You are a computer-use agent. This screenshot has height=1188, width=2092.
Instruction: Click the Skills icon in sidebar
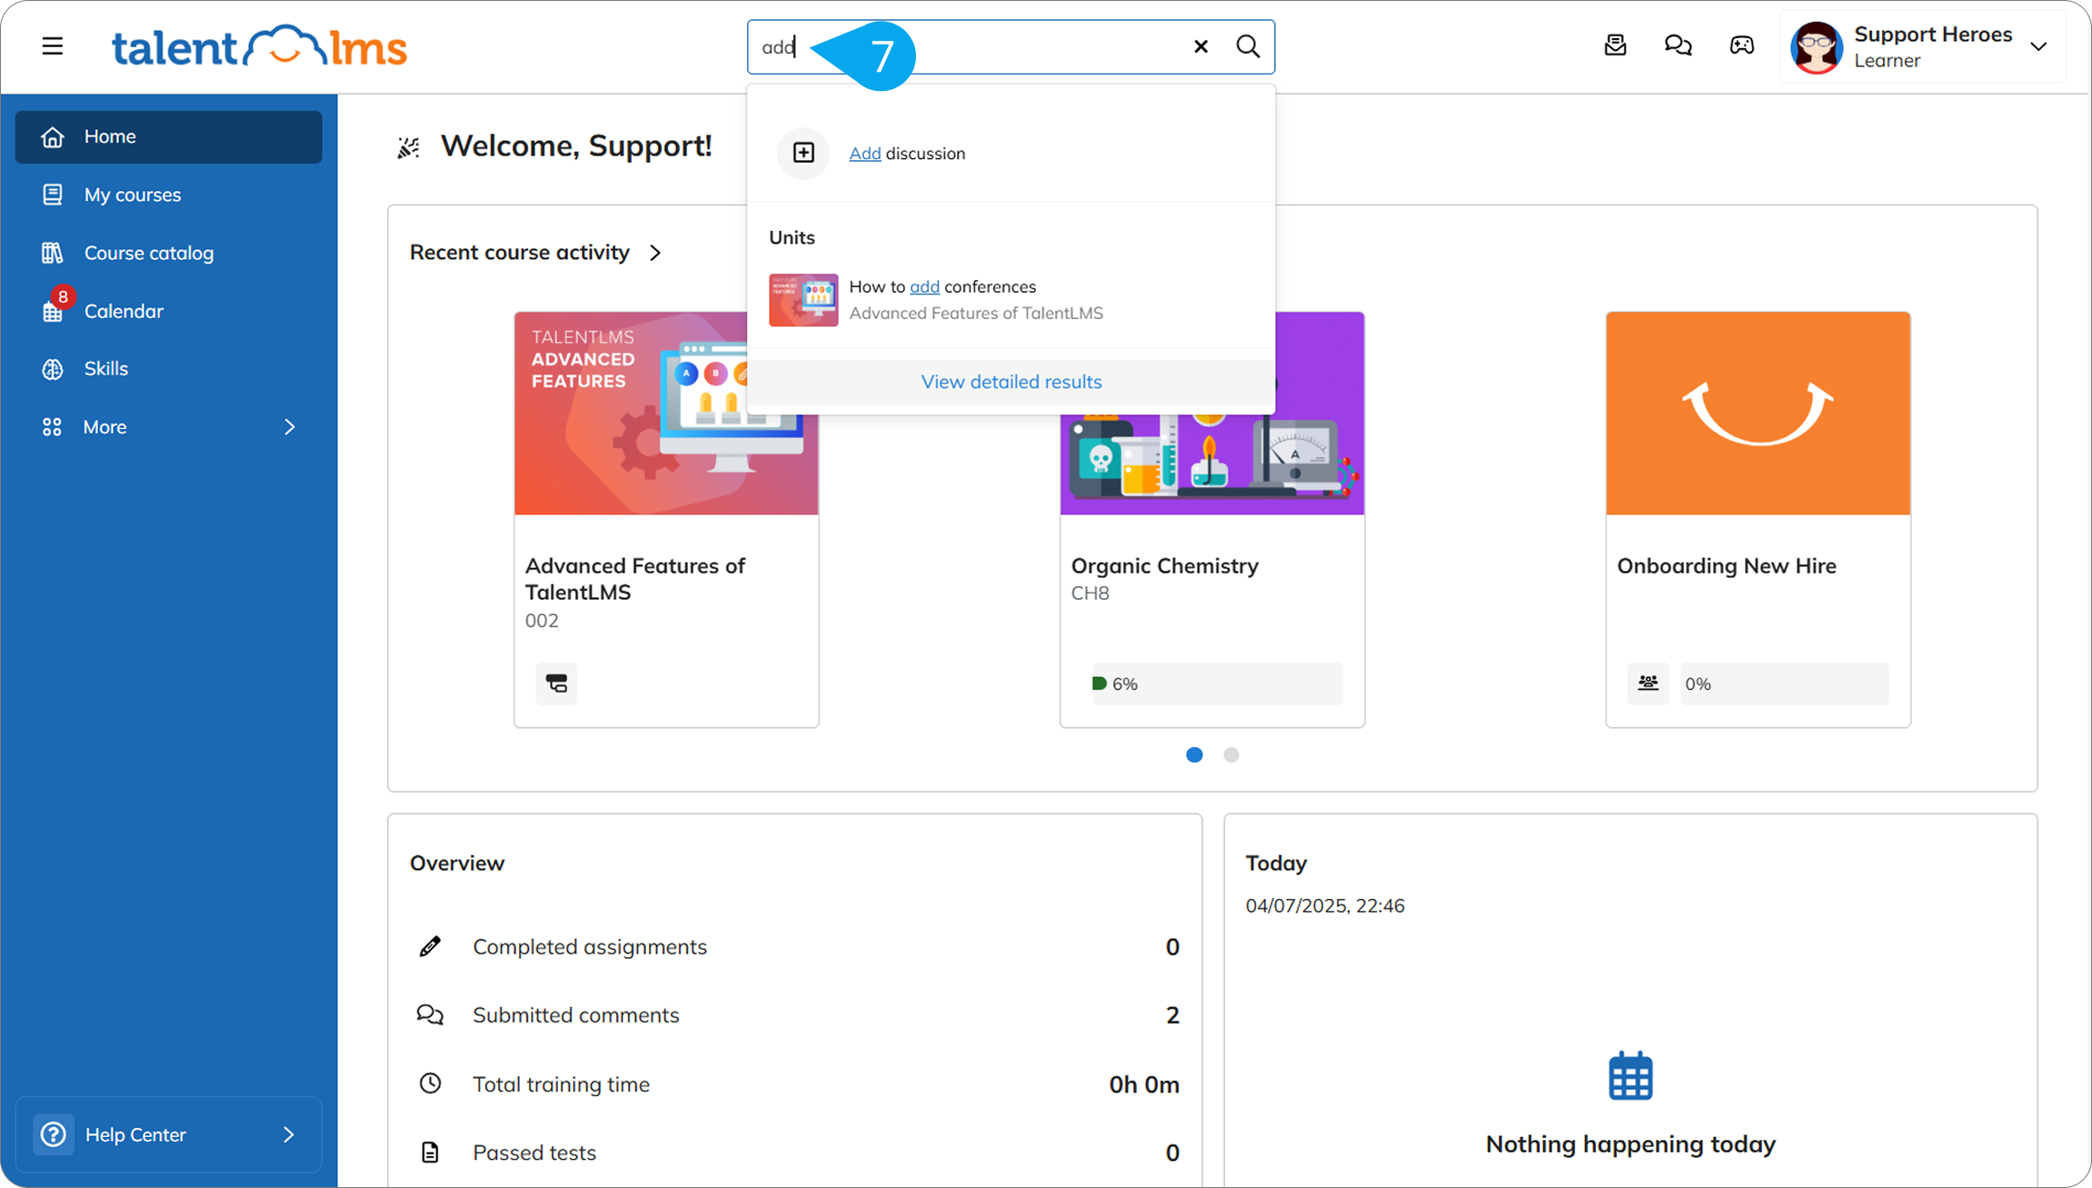(x=53, y=369)
